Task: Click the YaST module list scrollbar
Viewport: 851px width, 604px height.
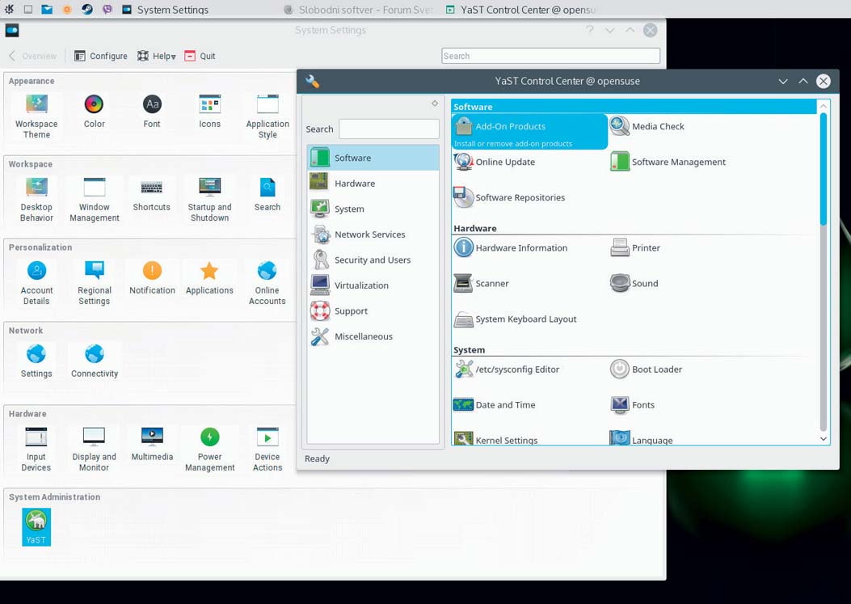Action: coord(824,168)
